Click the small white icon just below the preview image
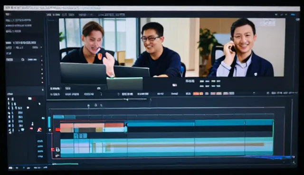The image size is (304, 175). point(174,85)
